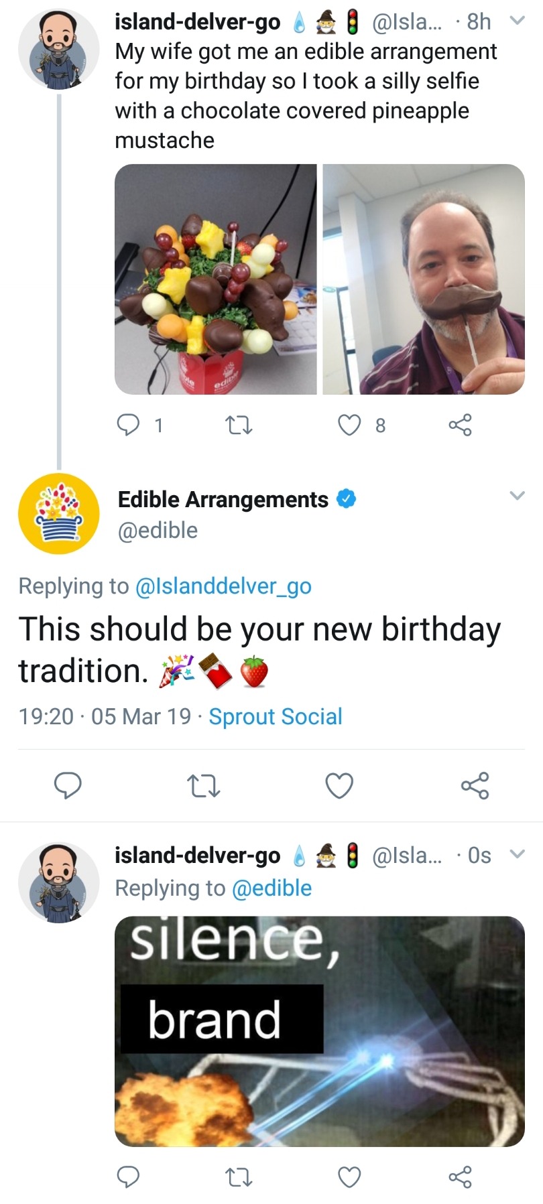Open Edible Arrangements profile picture
The image size is (543, 1204).
coord(59,514)
